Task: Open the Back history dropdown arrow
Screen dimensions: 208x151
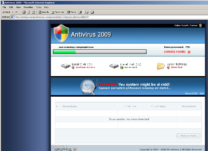Action: (13, 12)
